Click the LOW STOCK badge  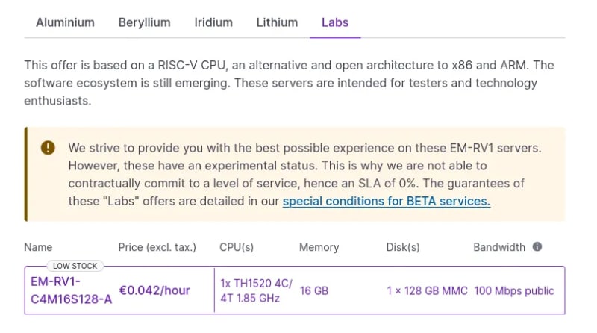pyautogui.click(x=75, y=266)
